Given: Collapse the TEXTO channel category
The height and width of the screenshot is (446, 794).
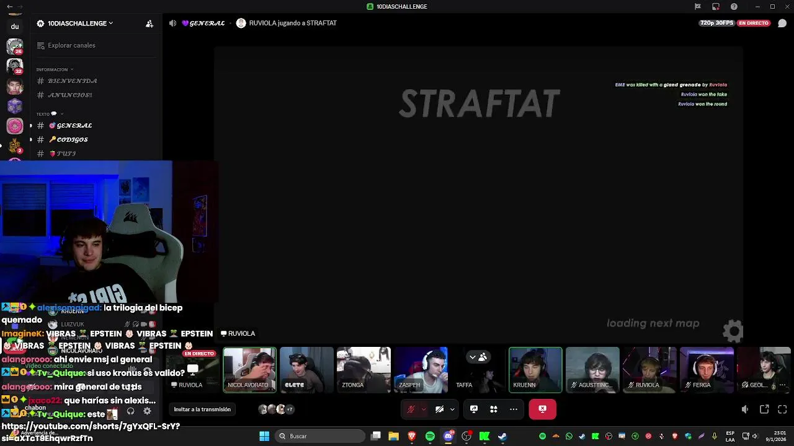Looking at the screenshot, I should 50,114.
